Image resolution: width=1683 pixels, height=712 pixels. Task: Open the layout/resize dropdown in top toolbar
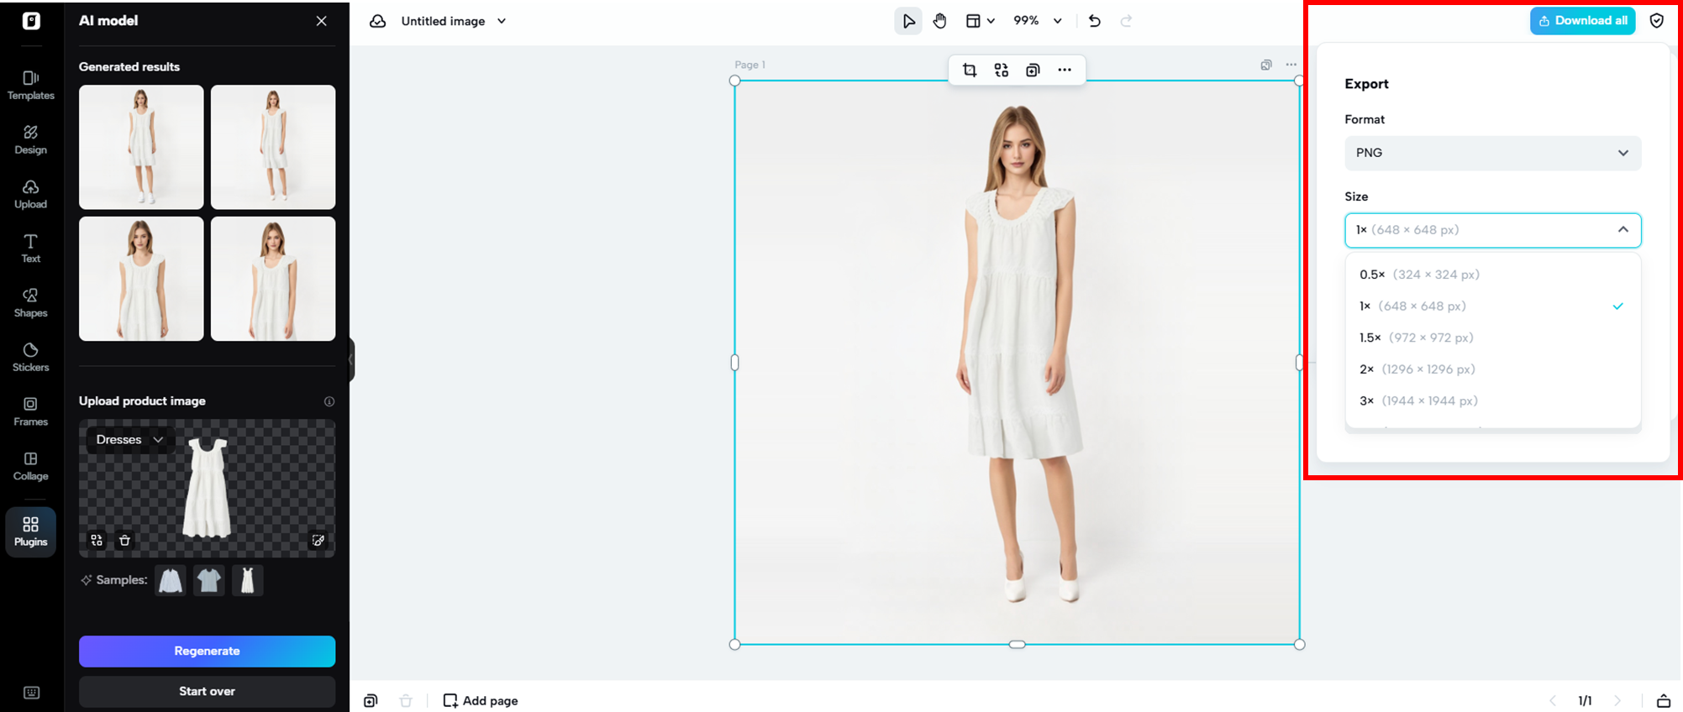click(x=980, y=21)
